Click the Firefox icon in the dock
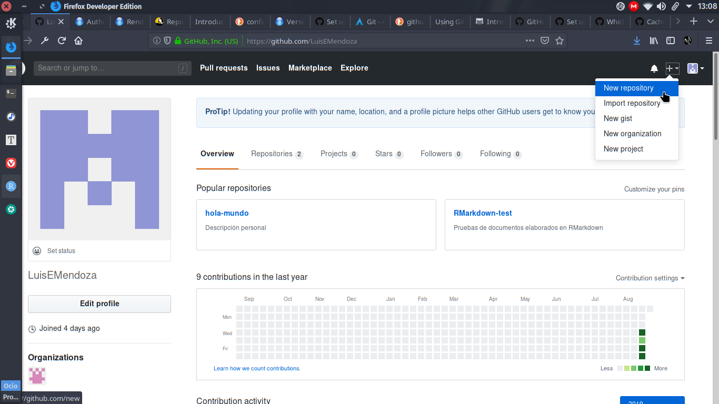The image size is (719, 404). 11,47
